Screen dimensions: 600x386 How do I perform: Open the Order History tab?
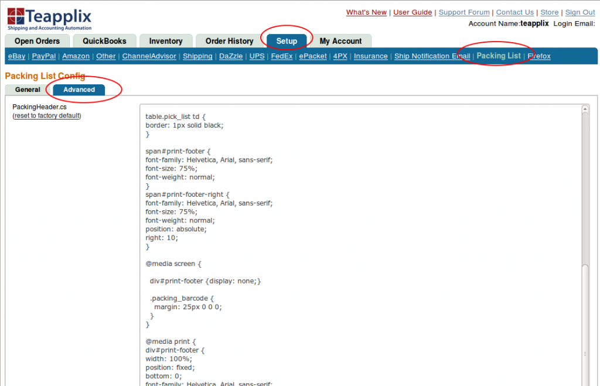pyautogui.click(x=229, y=41)
